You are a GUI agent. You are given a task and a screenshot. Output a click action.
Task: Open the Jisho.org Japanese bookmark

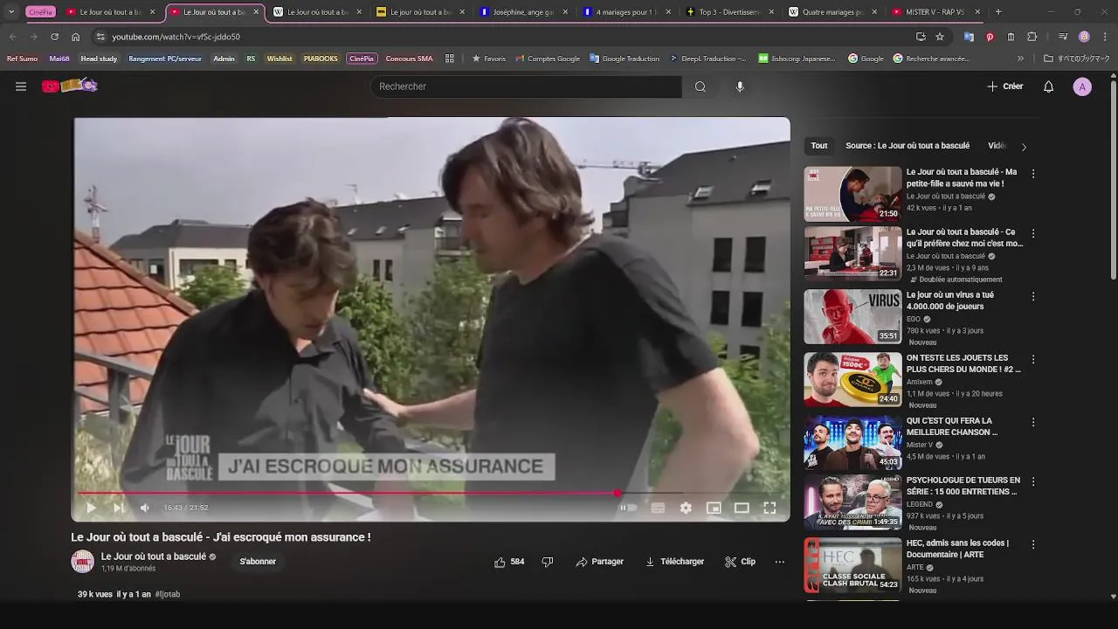coord(797,59)
